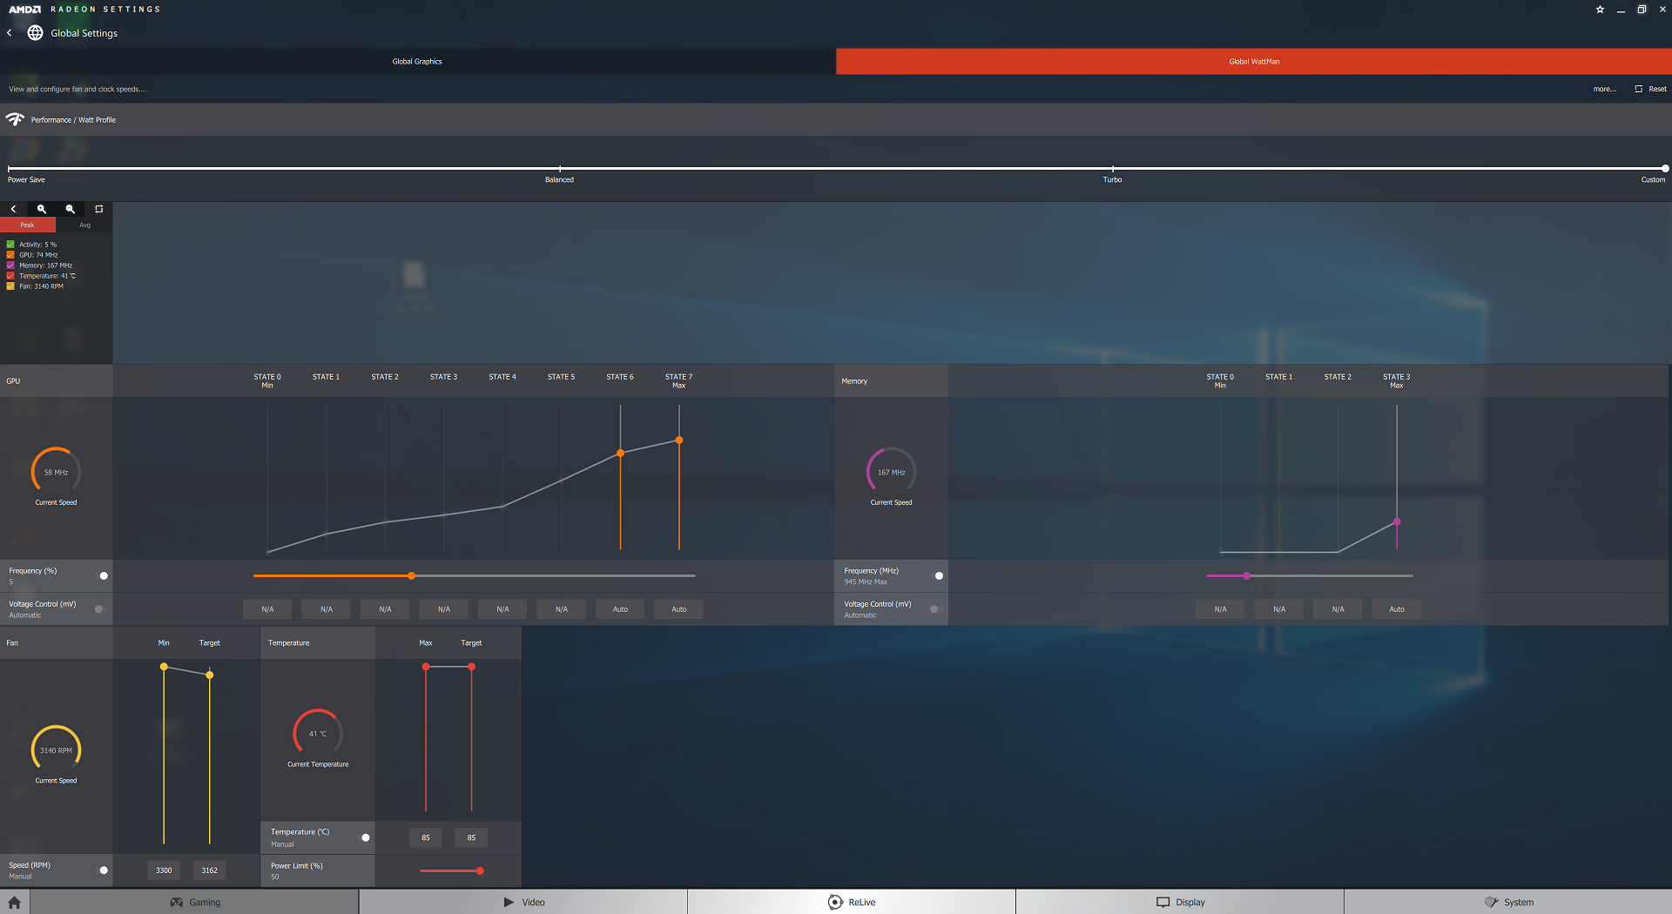Screen dimensions: 1672x914
Task: Toggle the fan Speed (RPM) manual switch
Action: coord(103,870)
